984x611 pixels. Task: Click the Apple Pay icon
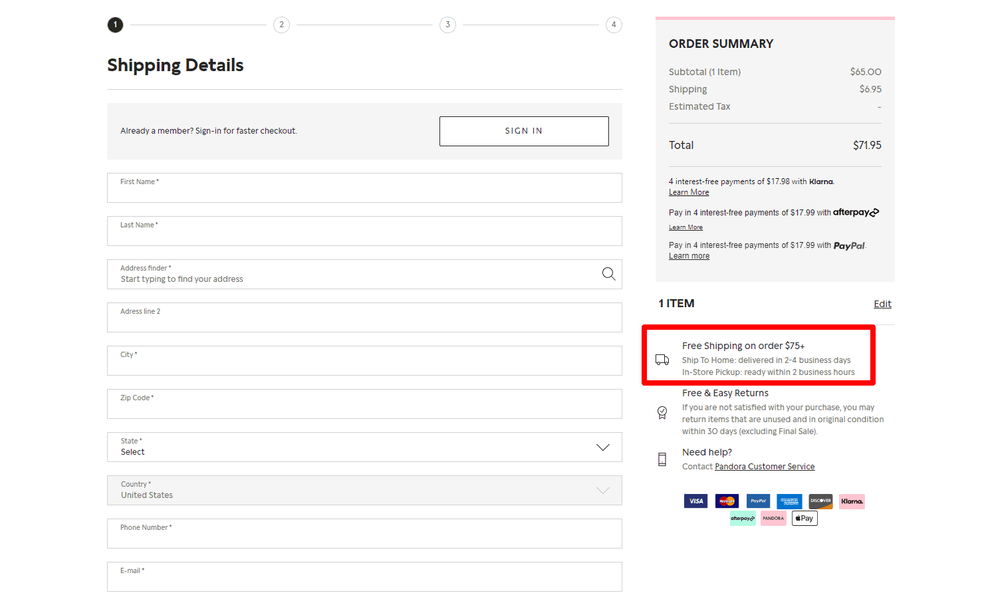804,518
